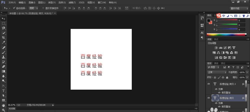
Task: Select the Eraser tool
Action: coord(3,67)
